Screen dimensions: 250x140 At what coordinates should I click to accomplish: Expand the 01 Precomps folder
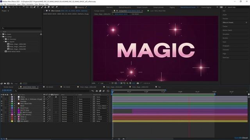4,39
